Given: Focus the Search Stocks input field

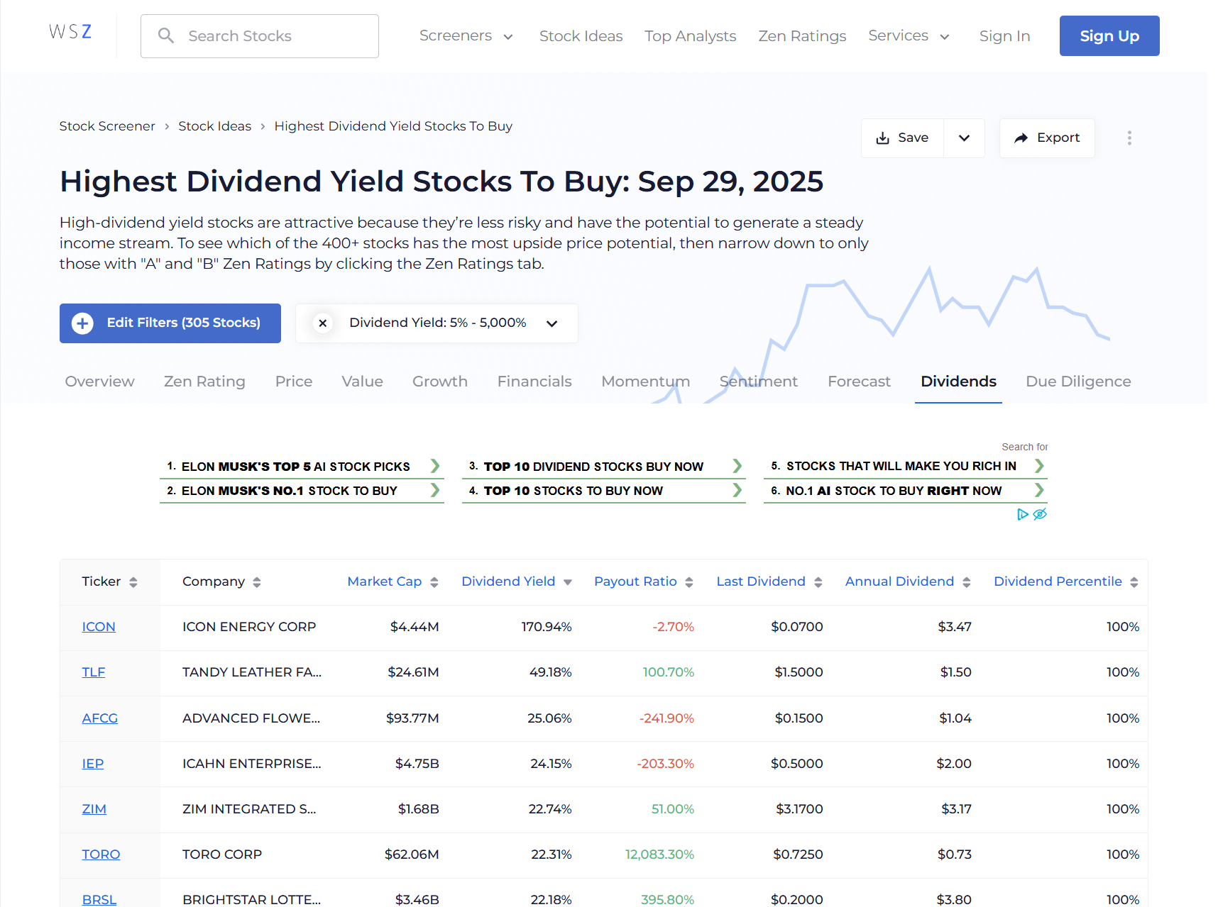Looking at the screenshot, I should 270,36.
